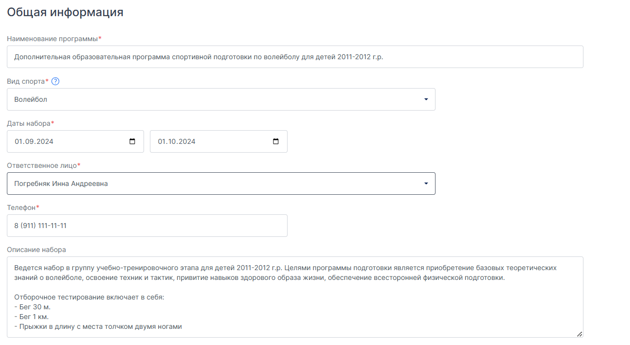Click the help icon next to Вид спорта
The width and height of the screenshot is (630, 345).
coord(55,81)
